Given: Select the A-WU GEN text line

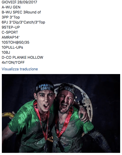Looking at the screenshot, I should (x=11, y=7).
